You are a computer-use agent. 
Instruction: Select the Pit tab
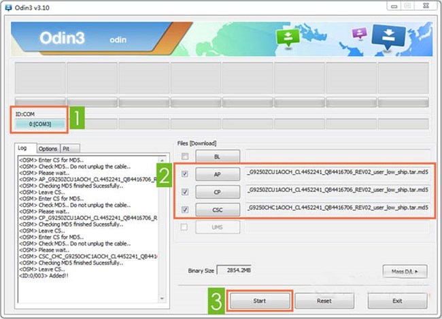pos(67,148)
